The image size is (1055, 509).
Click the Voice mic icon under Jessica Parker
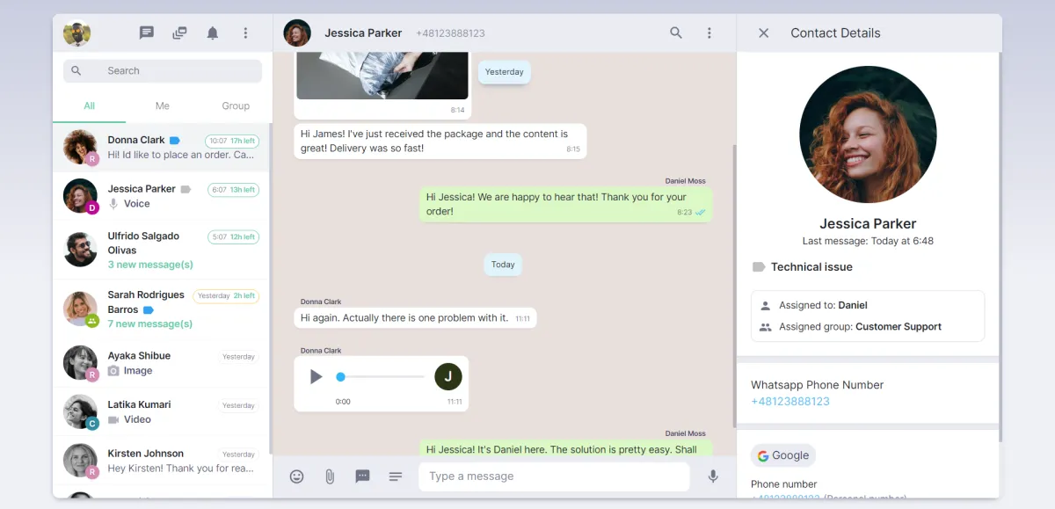[113, 203]
